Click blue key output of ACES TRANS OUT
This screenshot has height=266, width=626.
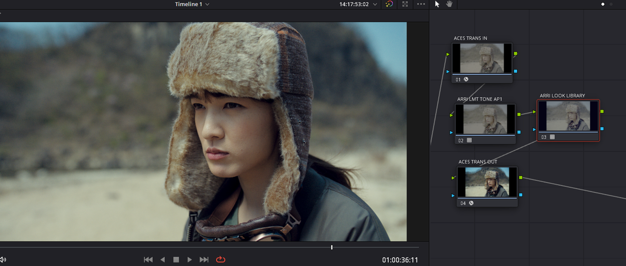click(521, 195)
